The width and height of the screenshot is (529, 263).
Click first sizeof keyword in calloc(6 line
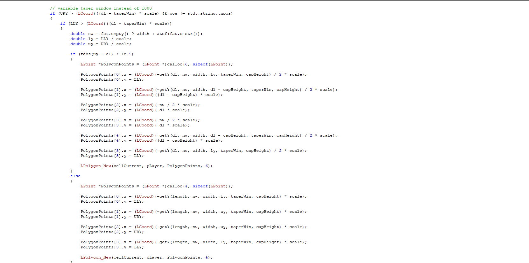(x=200, y=64)
